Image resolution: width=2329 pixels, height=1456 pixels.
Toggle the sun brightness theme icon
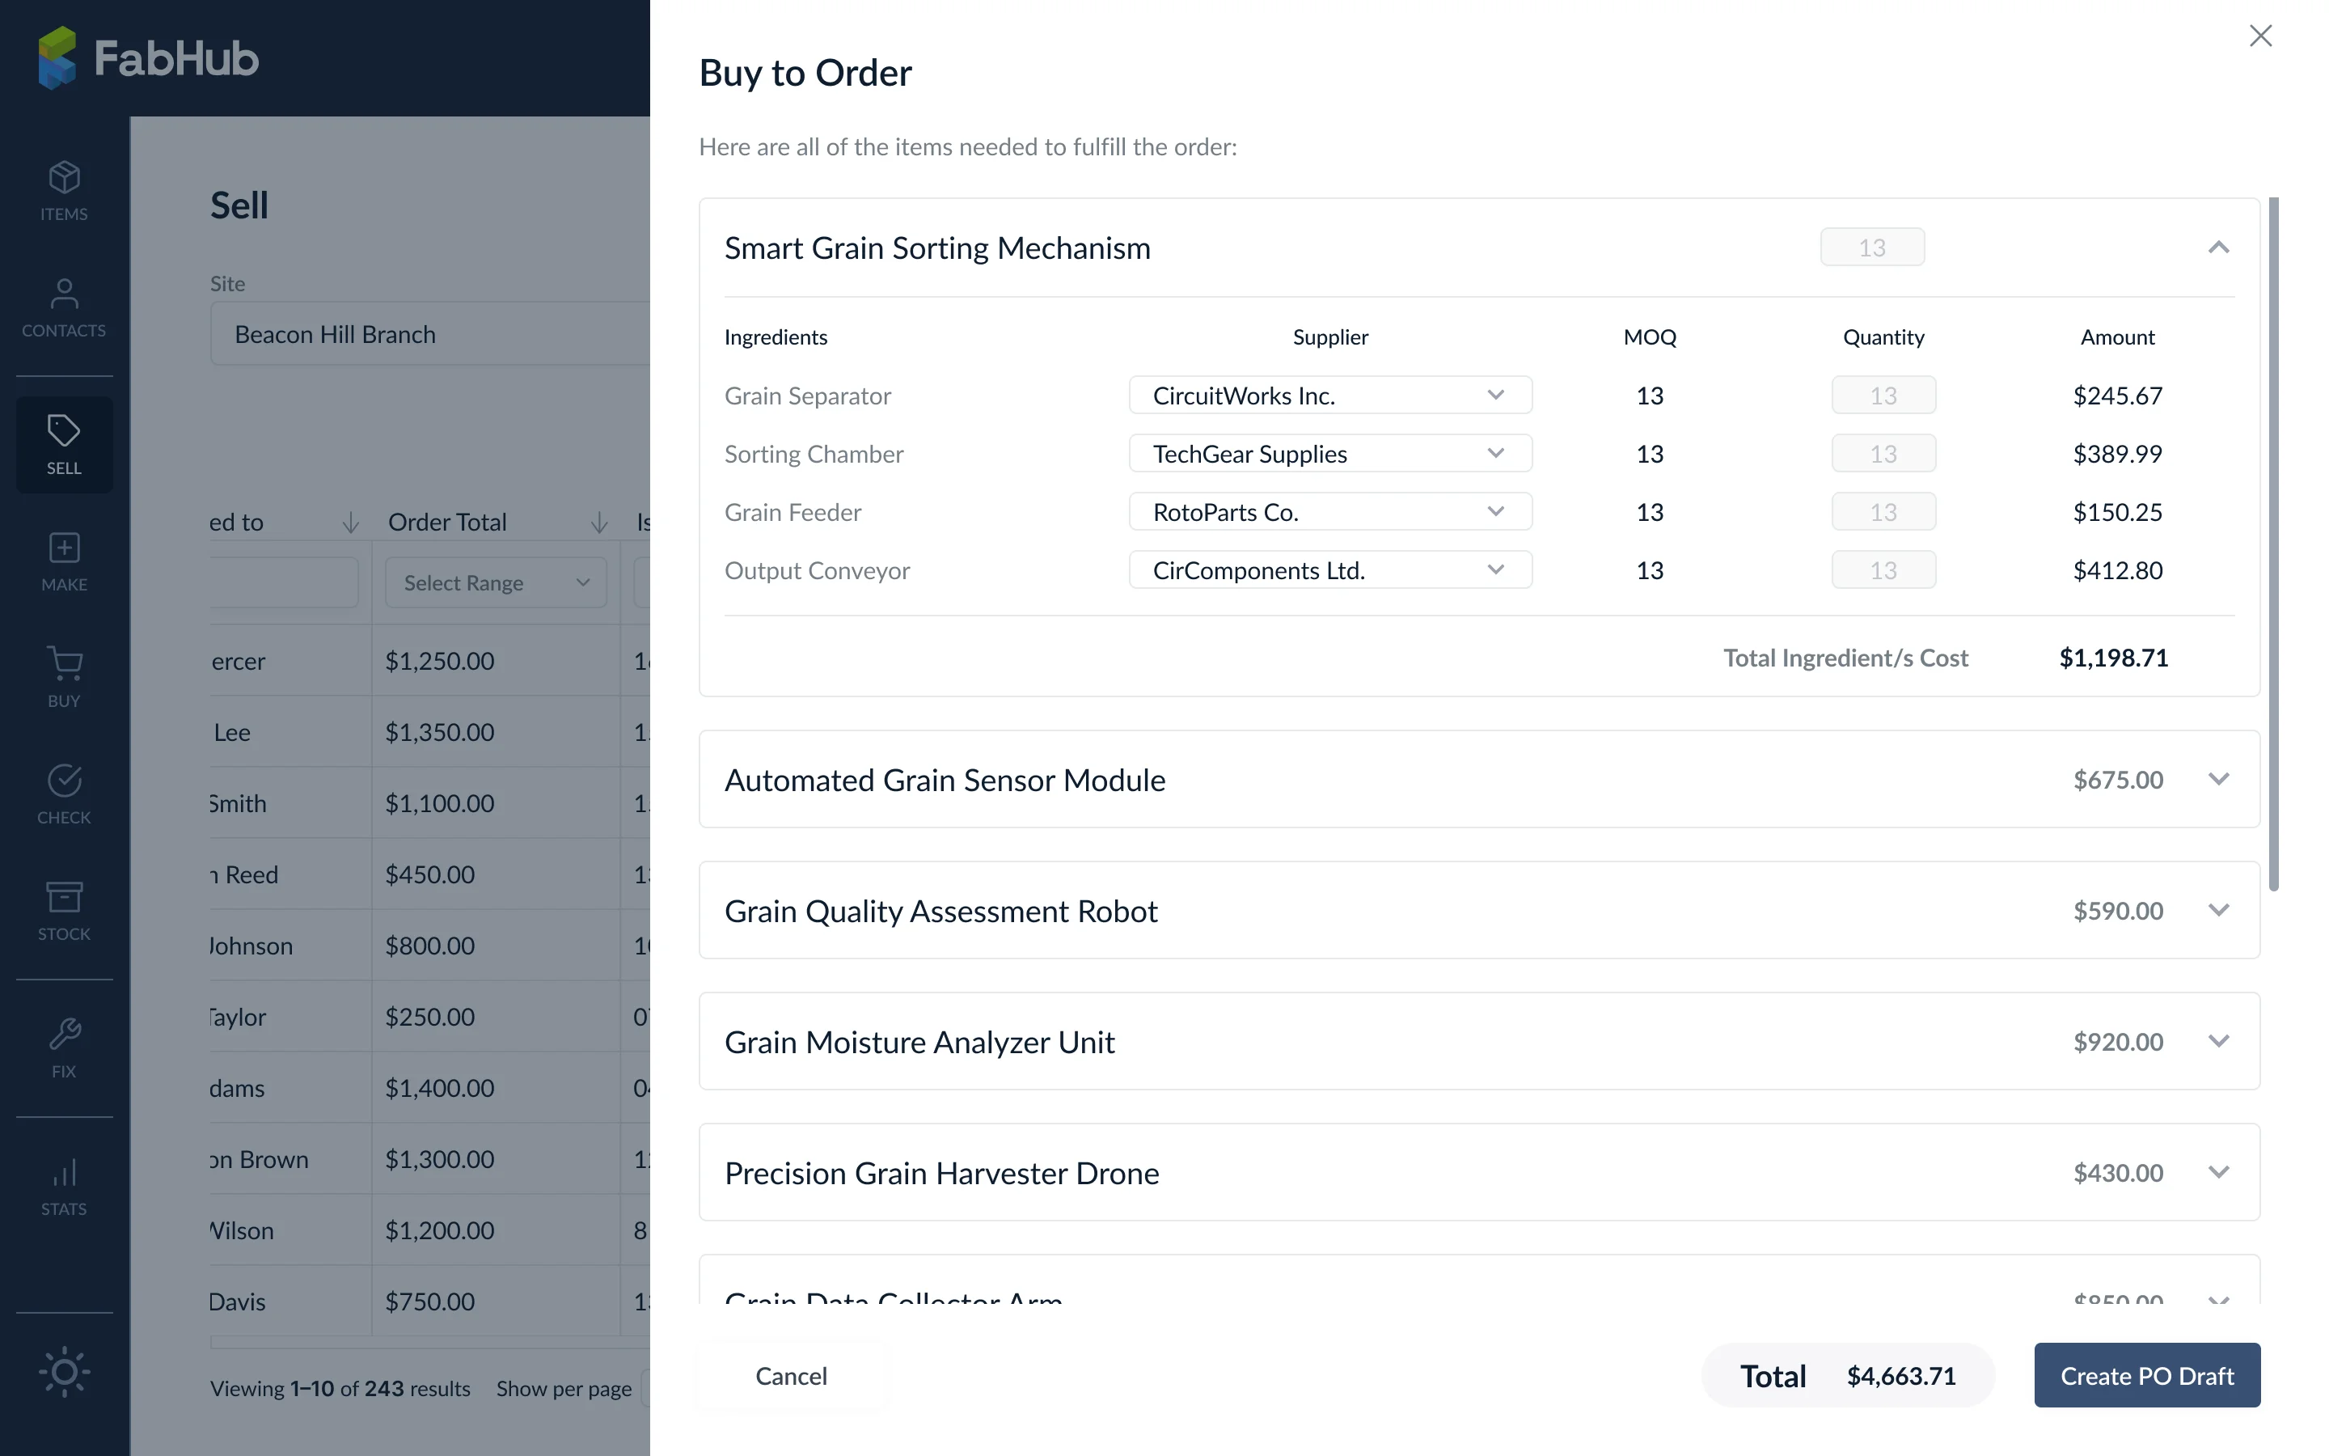tap(65, 1372)
